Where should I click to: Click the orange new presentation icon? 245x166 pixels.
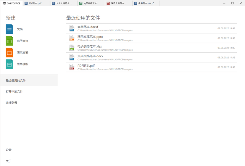(9, 52)
